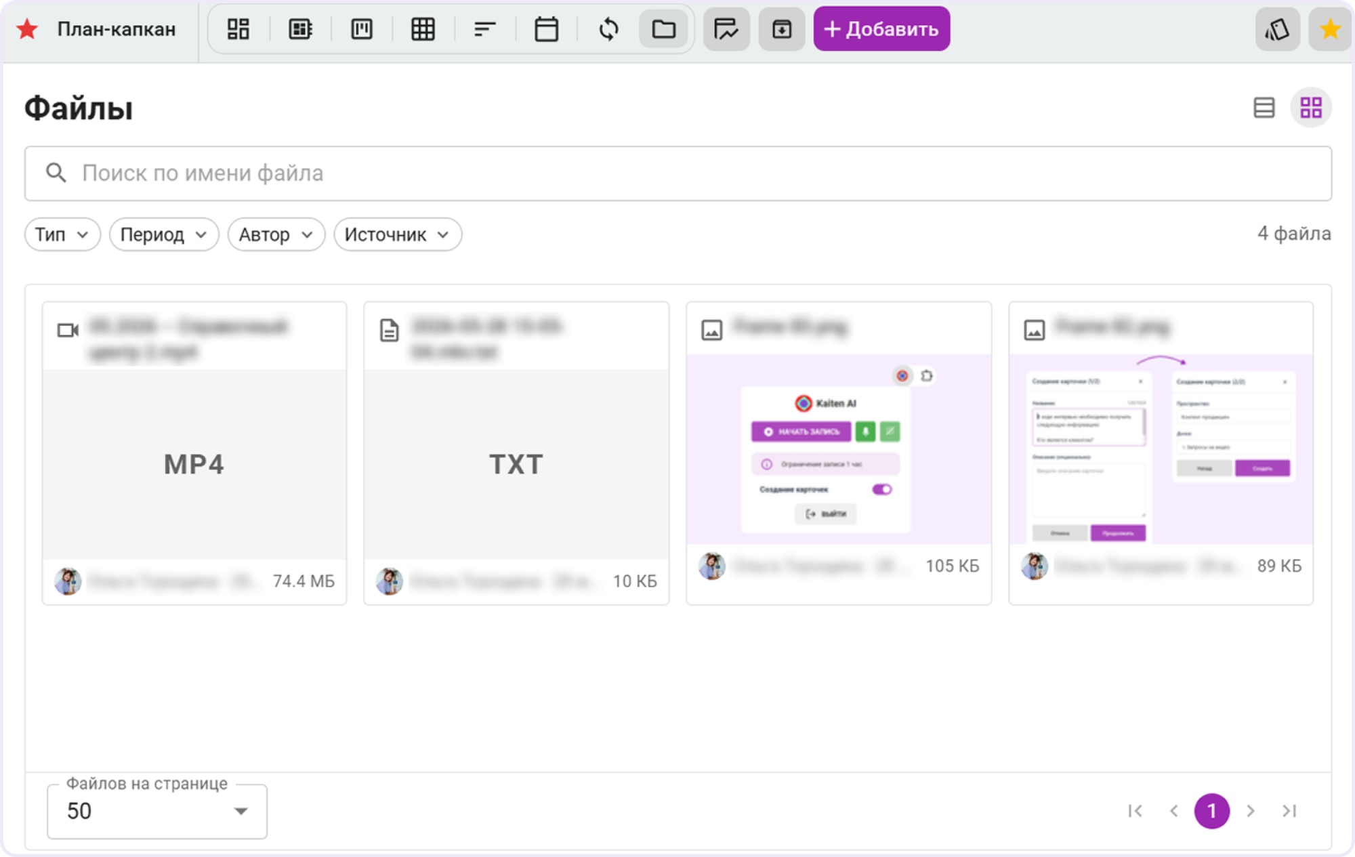Select page 1 in pagination
This screenshot has height=857, width=1355.
(x=1211, y=811)
